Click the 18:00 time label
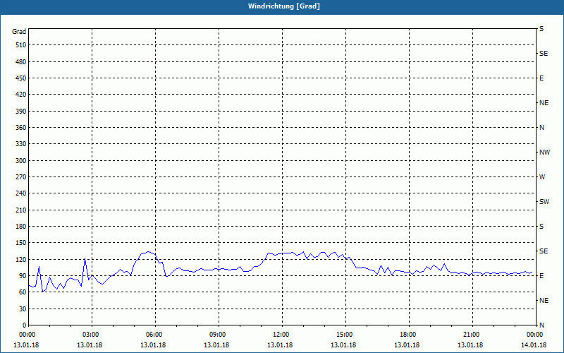Screen dimensions: 564x353 [409, 335]
